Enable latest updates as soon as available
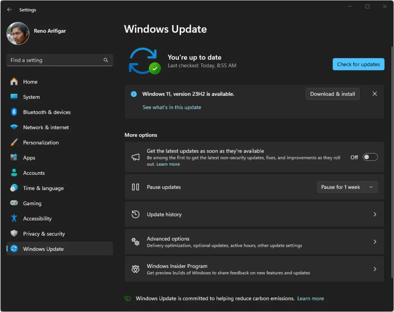This screenshot has width=394, height=312. (370, 157)
